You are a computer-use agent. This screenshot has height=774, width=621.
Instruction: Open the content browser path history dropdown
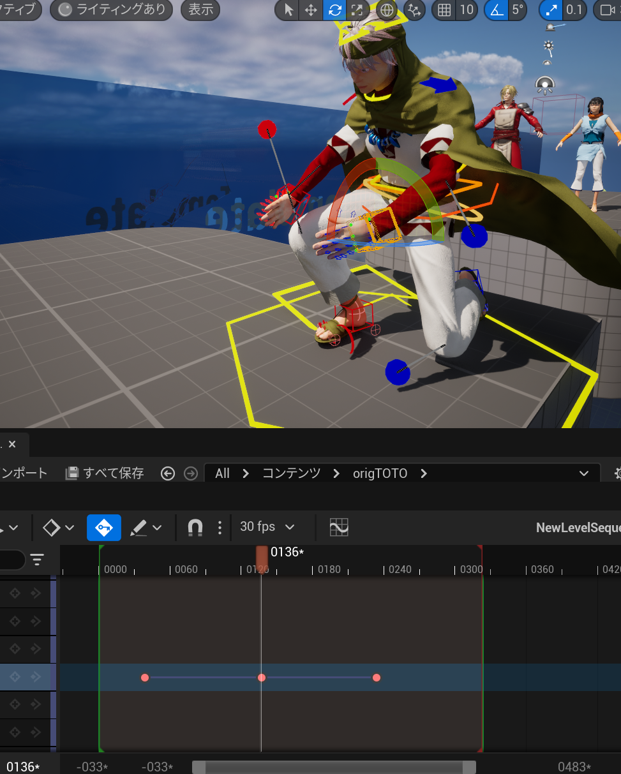[583, 473]
